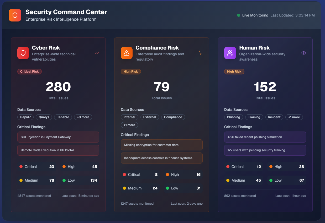
Task: Open the Missing encryption for customer data finding
Action: (161, 145)
